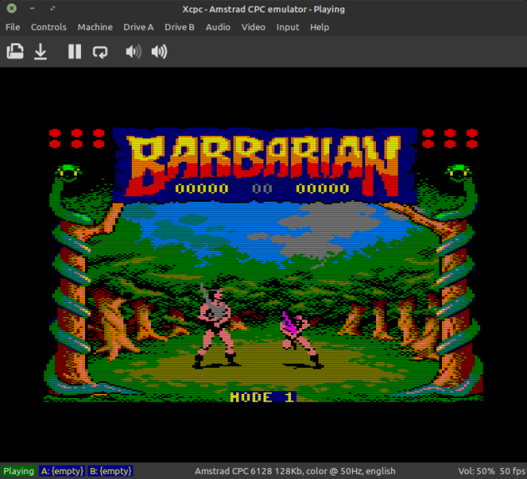Lower the volume with the first speaker icon
Screen dimensions: 527x479
[x=133, y=52]
